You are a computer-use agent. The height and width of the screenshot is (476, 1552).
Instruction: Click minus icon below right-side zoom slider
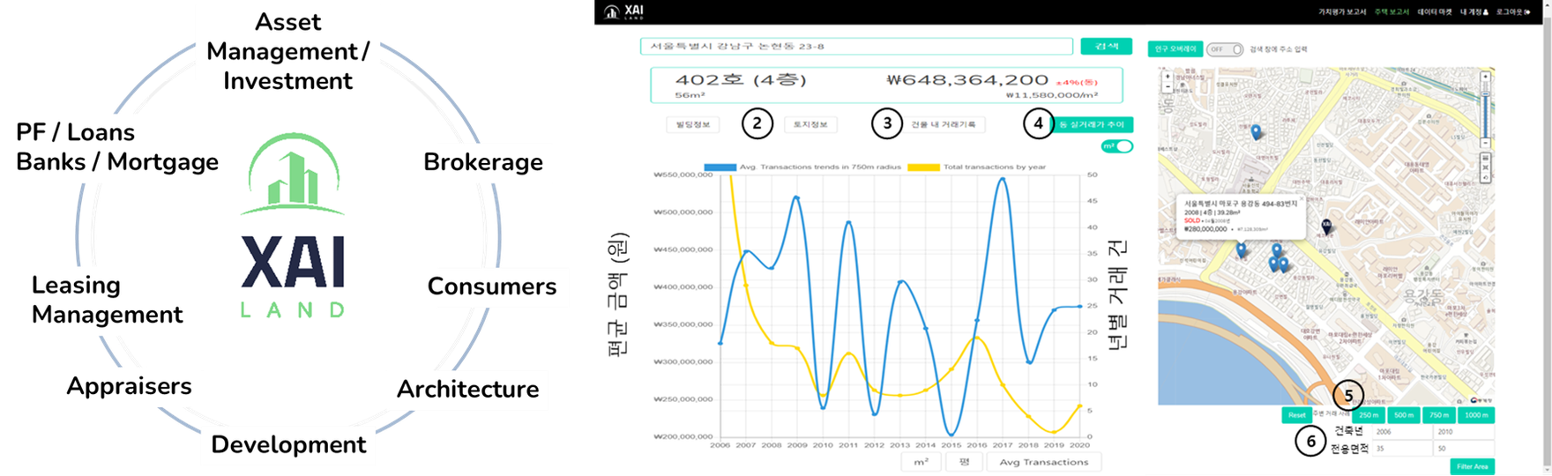[1485, 143]
